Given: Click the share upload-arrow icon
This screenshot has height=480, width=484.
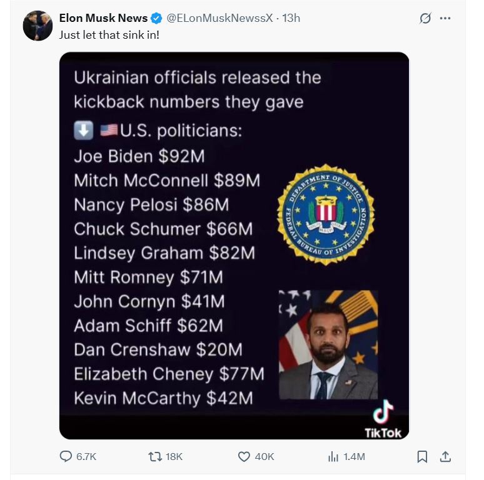Looking at the screenshot, I should pos(445,457).
